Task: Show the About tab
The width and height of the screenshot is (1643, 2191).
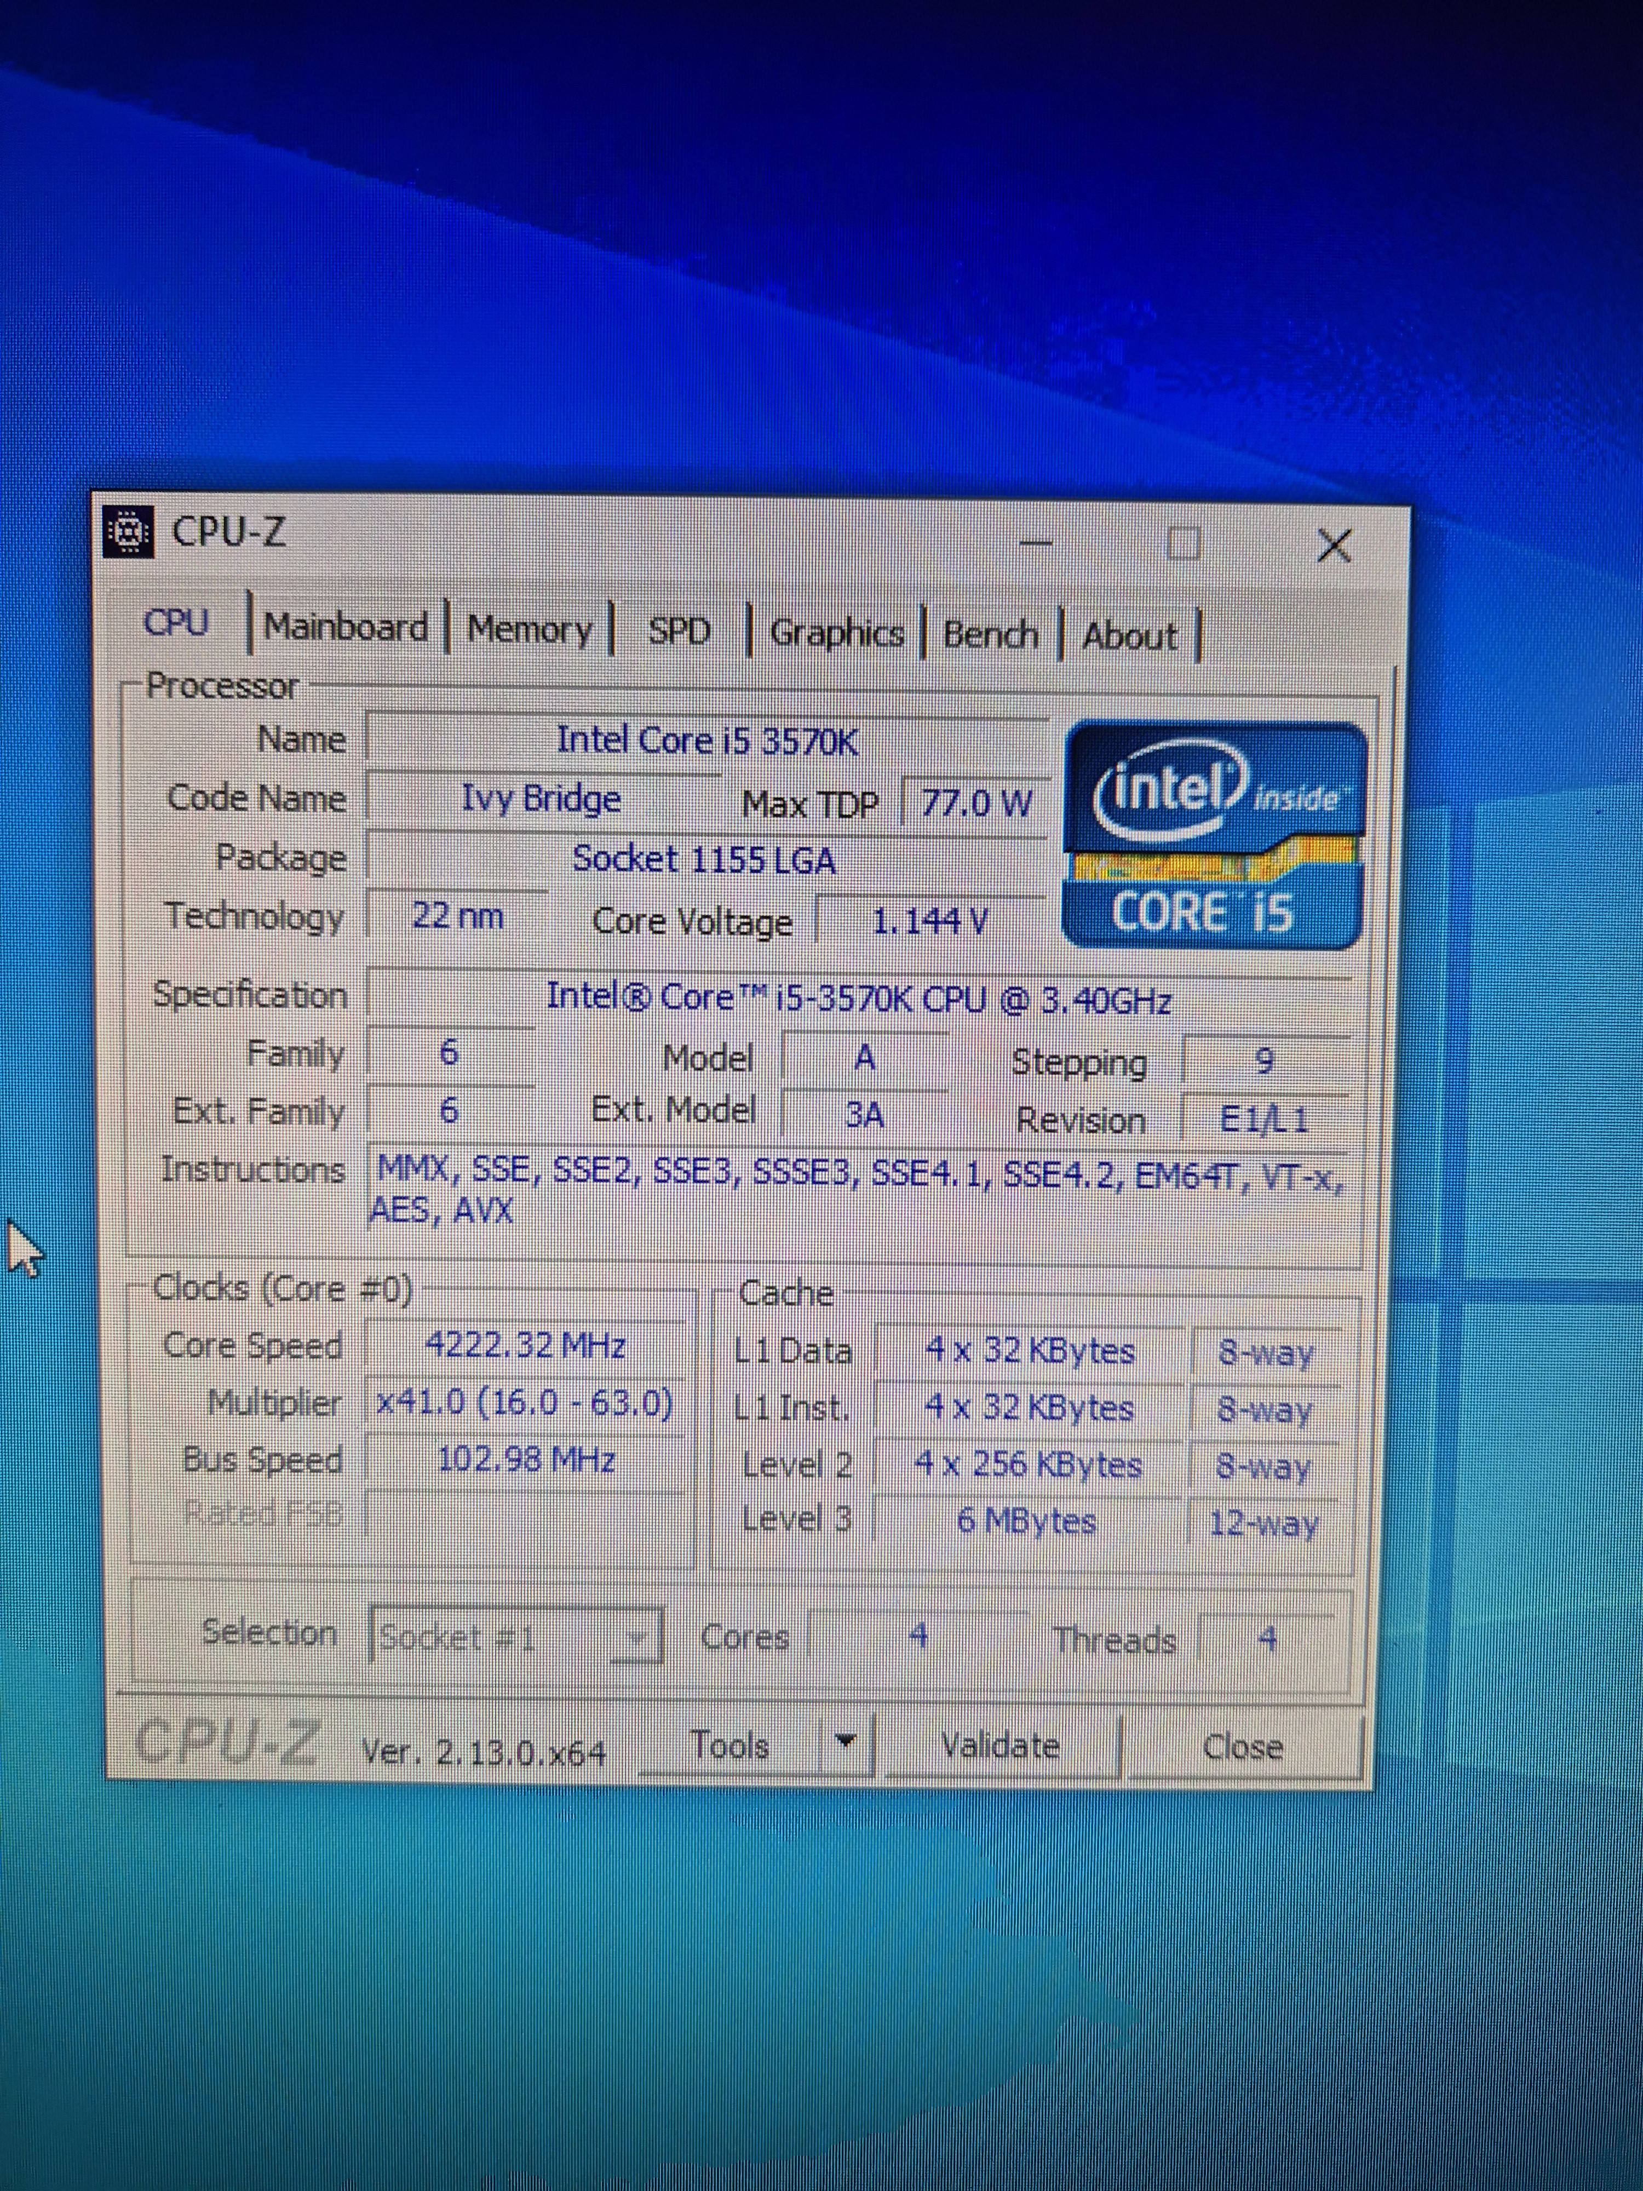Action: point(1130,637)
